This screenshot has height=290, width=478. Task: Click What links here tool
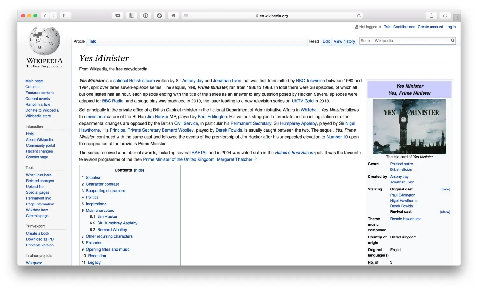tap(39, 175)
